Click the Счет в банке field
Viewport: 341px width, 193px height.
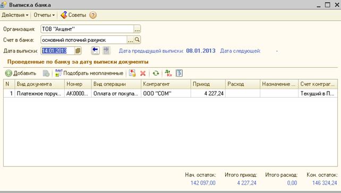[x=84, y=40]
